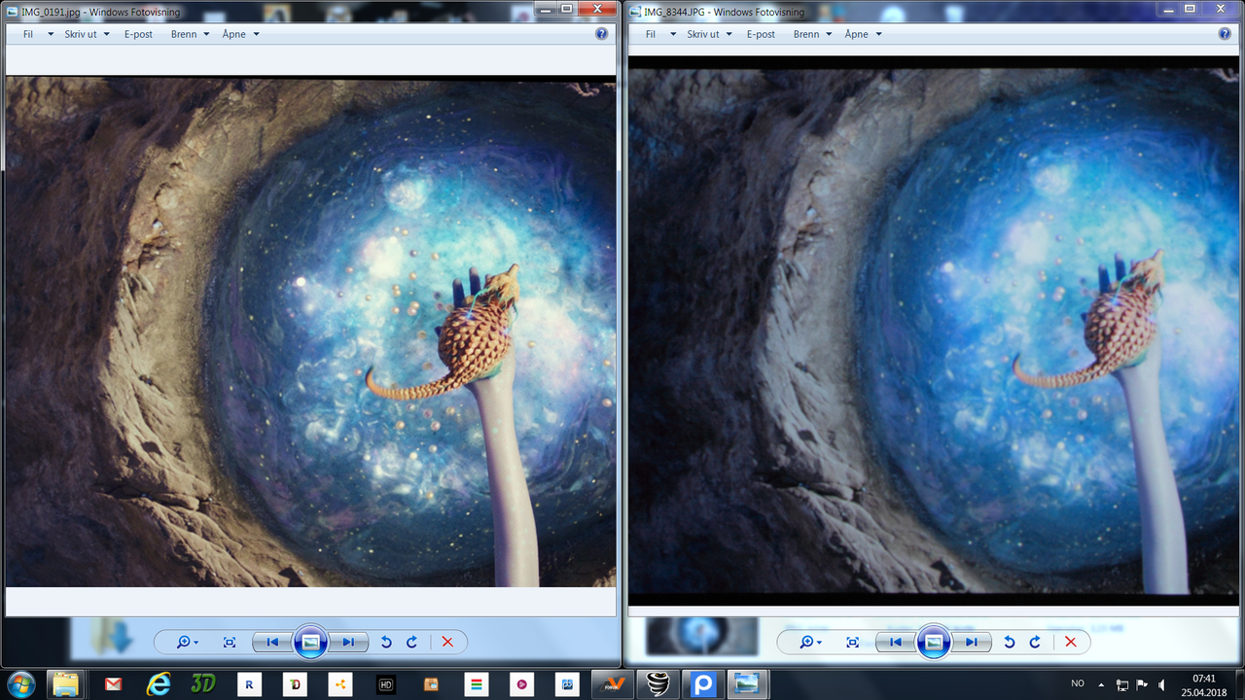Click the 07:41 taskbar clock
Screen dimensions: 1245x700
[1204, 678]
